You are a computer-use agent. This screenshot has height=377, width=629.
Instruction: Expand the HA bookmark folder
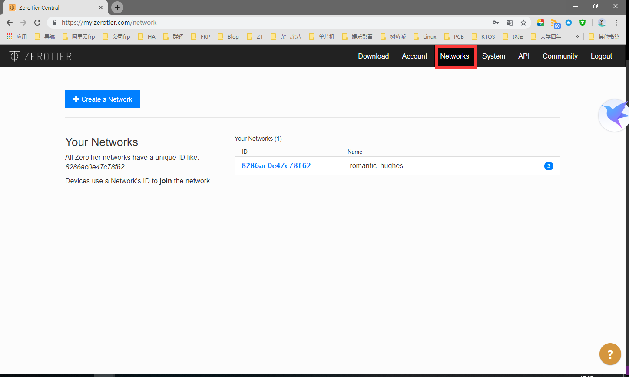point(147,36)
